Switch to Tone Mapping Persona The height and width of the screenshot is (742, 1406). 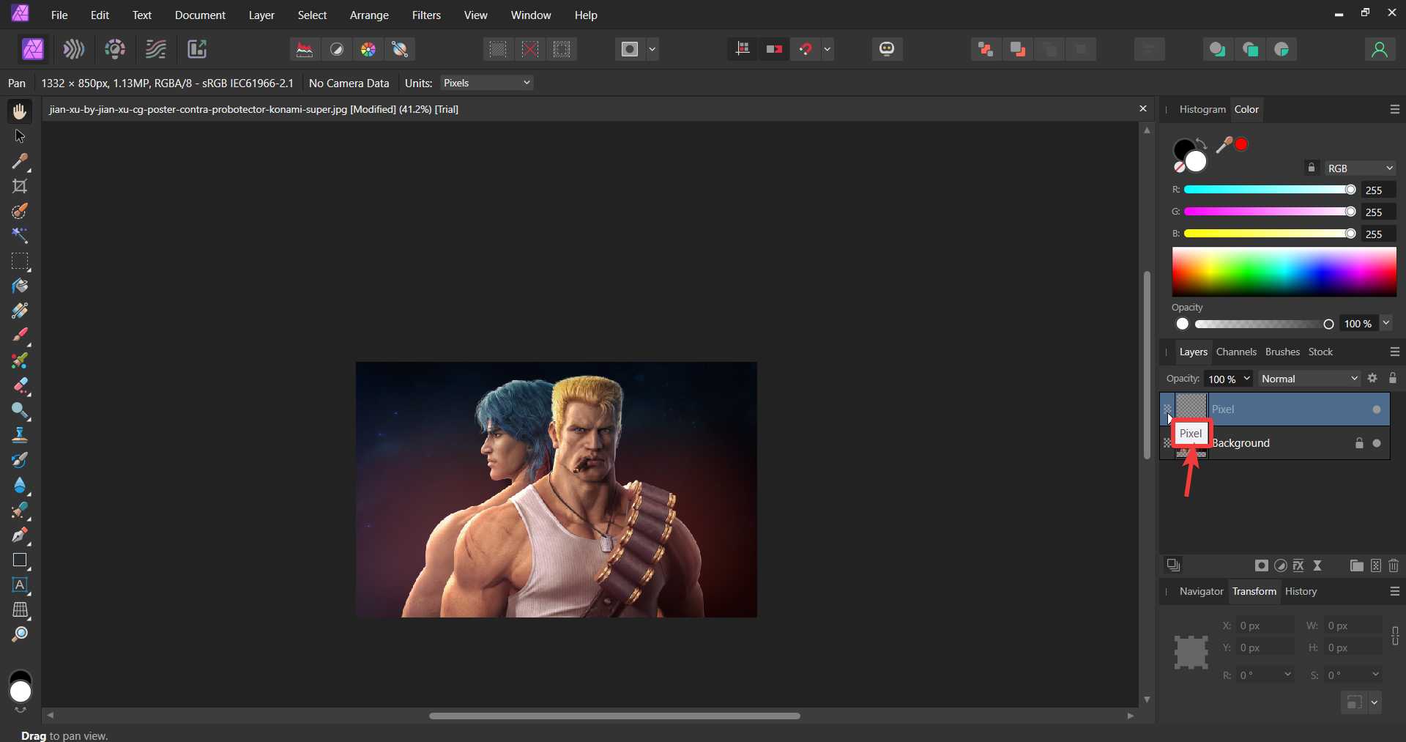pos(156,49)
